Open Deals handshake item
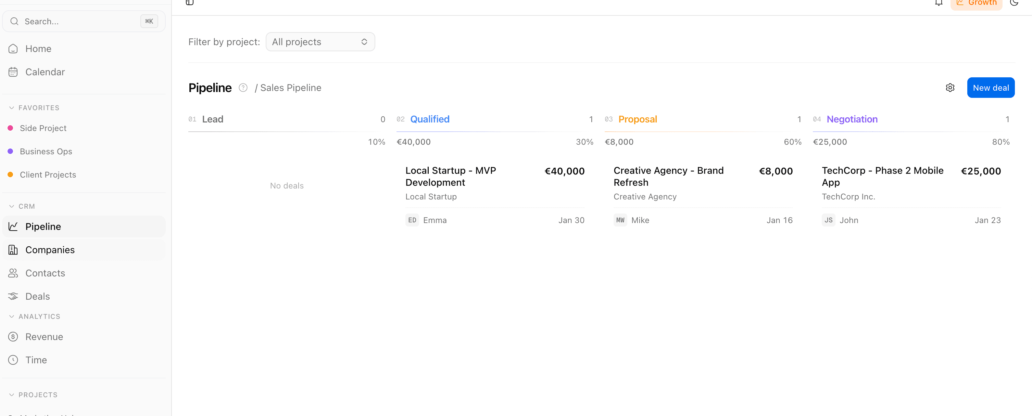This screenshot has height=416, width=1032. pos(37,296)
